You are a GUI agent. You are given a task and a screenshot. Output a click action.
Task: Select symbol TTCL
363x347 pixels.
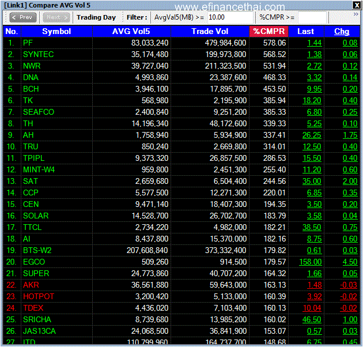pyautogui.click(x=32, y=228)
